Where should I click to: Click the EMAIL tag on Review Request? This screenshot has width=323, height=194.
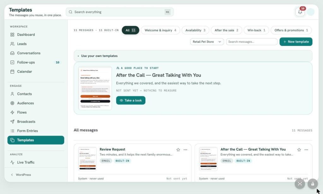click(106, 161)
